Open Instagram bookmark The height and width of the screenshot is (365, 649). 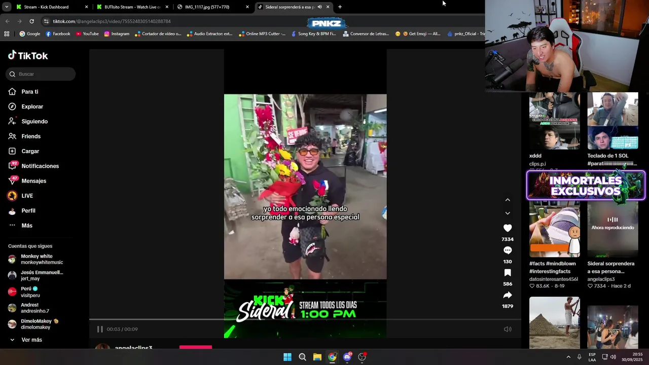(x=117, y=34)
